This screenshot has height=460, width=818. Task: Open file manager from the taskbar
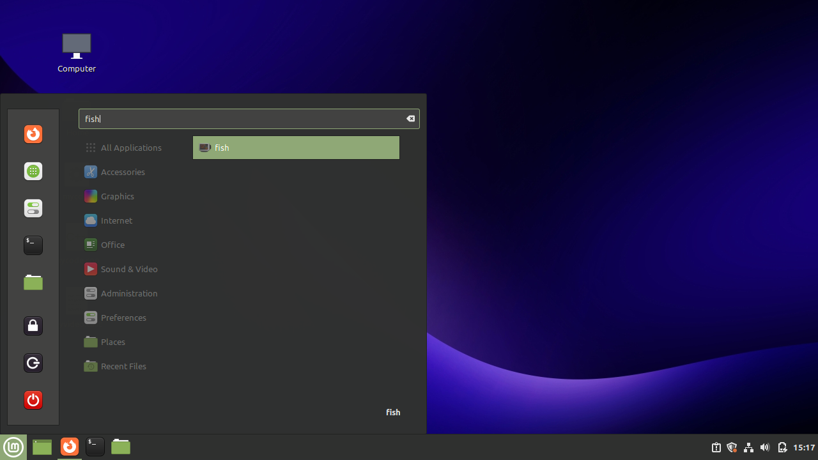(x=121, y=447)
